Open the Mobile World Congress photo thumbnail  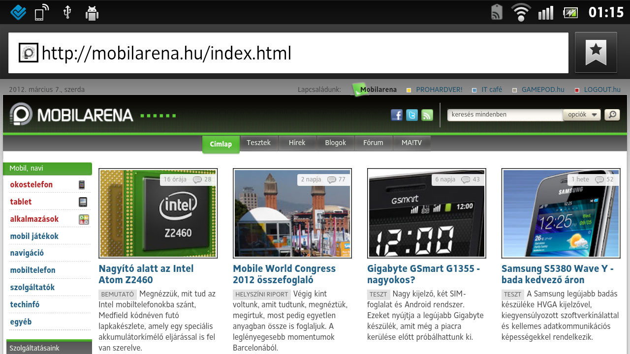click(292, 213)
